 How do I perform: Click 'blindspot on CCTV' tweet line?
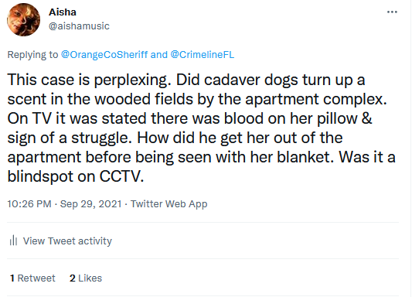(x=76, y=176)
